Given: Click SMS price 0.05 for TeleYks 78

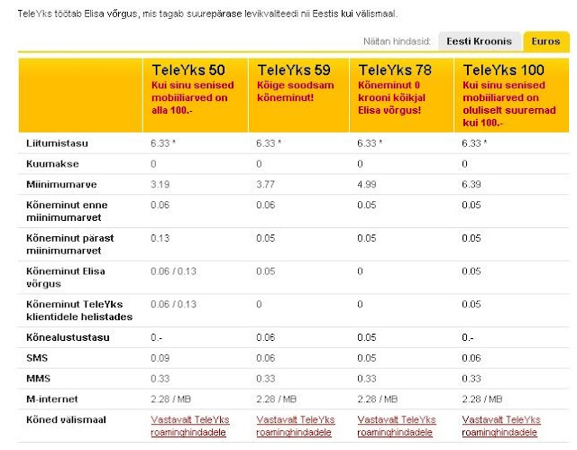Looking at the screenshot, I should coord(367,358).
